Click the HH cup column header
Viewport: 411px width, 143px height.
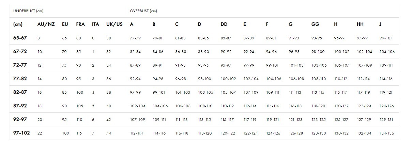(360, 24)
